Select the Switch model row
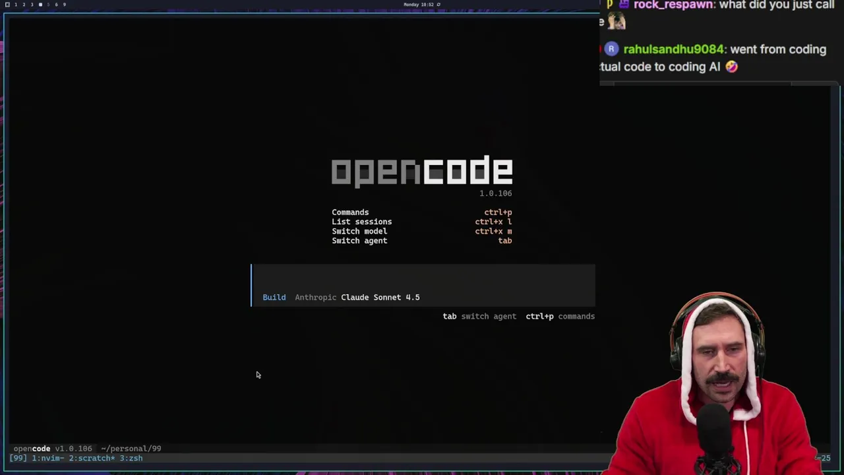The height and width of the screenshot is (475, 844). tap(422, 232)
